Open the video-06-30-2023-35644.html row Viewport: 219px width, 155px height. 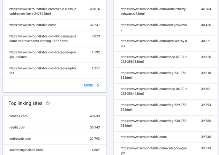tap(166, 91)
